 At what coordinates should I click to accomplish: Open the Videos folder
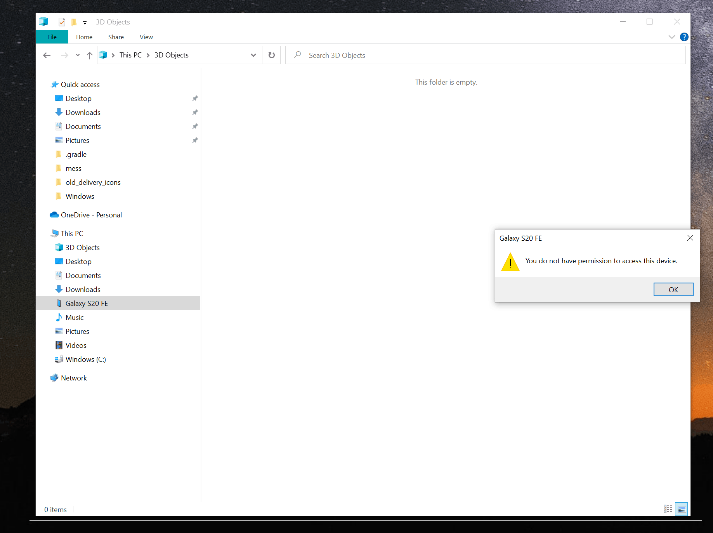(76, 345)
